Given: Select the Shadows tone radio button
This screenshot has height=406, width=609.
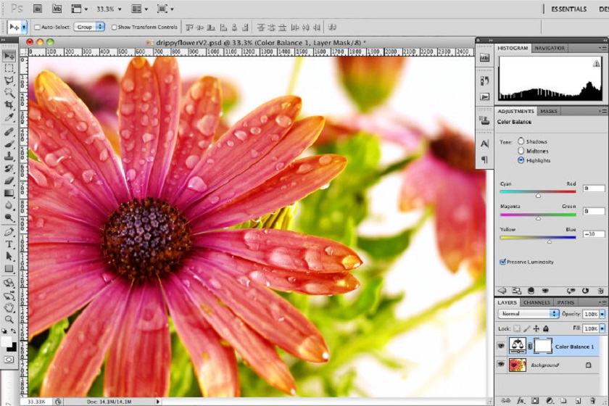Looking at the screenshot, I should 521,141.
